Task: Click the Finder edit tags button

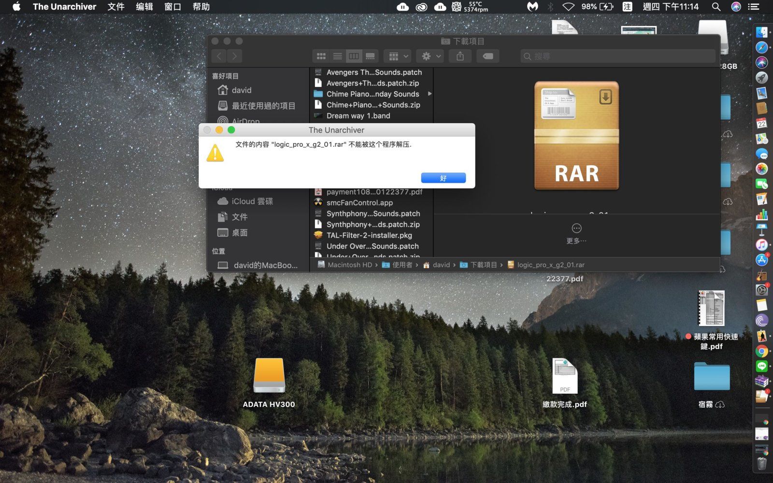Action: point(488,56)
